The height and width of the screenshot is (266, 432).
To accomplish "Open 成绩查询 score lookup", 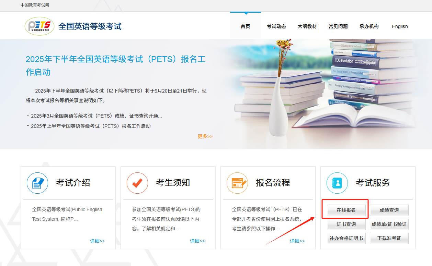I will [389, 210].
